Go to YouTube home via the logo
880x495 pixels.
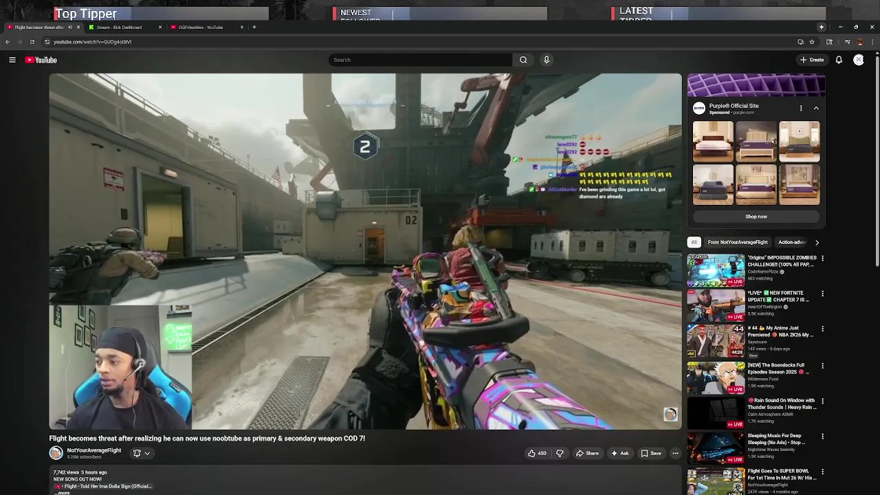(x=41, y=60)
